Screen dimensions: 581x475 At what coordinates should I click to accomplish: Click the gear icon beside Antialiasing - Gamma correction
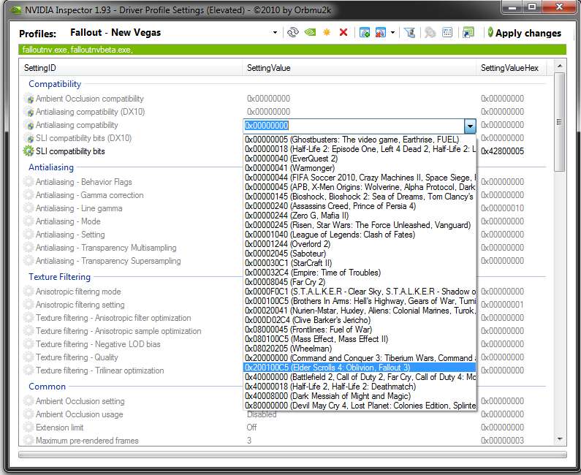point(29,195)
